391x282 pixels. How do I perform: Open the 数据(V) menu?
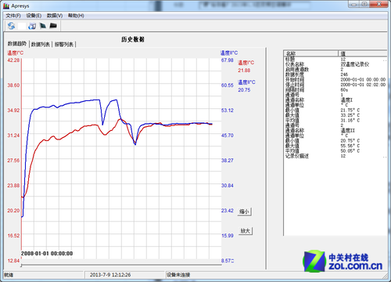55,16
